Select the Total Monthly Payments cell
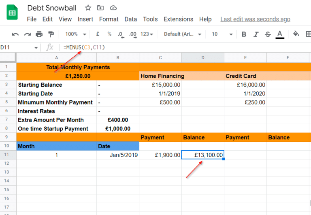 [x=78, y=67]
